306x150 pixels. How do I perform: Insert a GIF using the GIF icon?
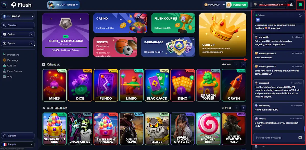pyautogui.click(x=263, y=146)
